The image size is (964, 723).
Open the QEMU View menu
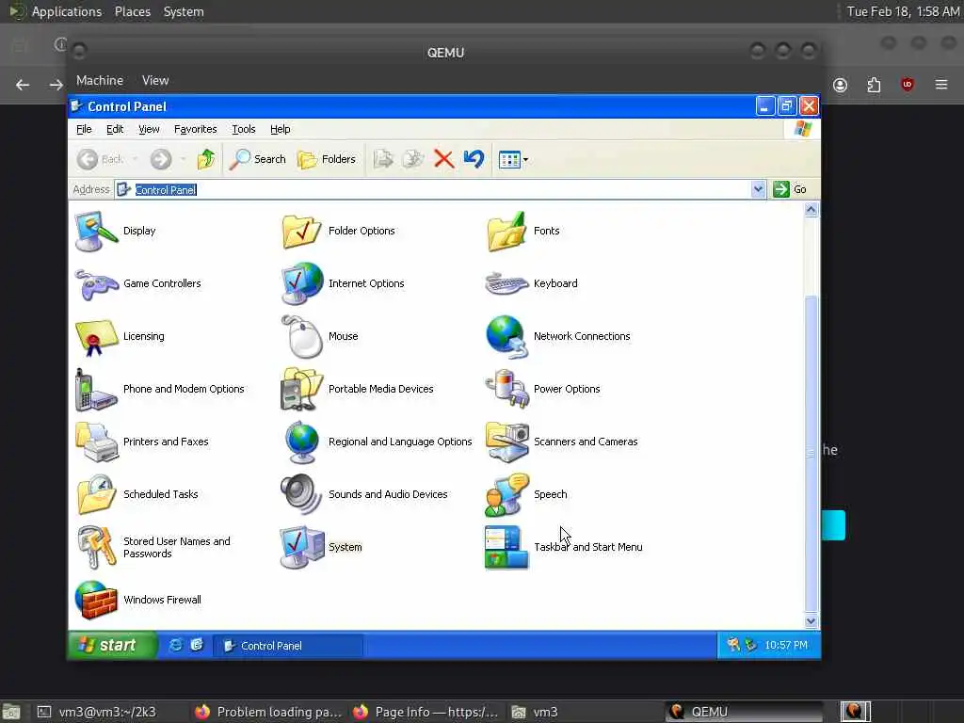tap(155, 81)
